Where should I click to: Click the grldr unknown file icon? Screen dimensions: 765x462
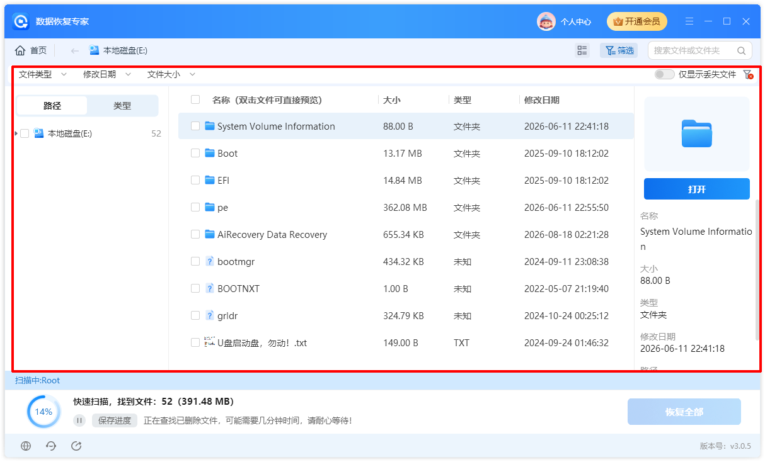[x=210, y=315]
